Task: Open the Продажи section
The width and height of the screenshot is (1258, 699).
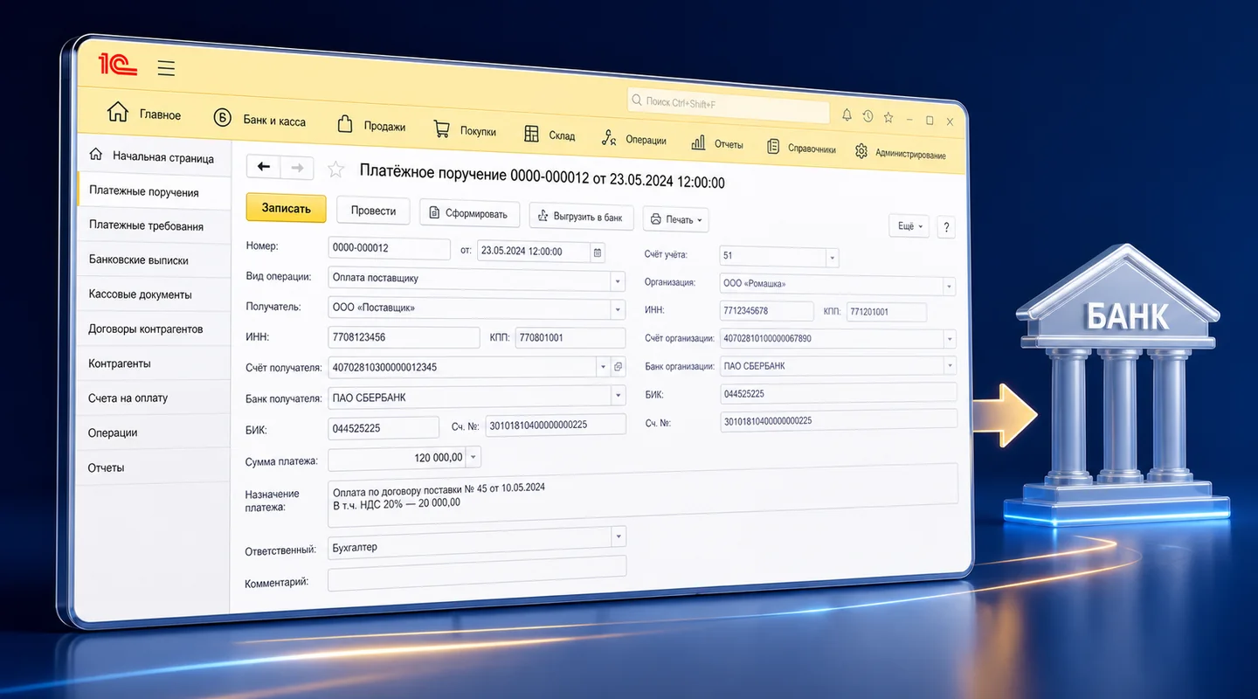Action: click(371, 125)
